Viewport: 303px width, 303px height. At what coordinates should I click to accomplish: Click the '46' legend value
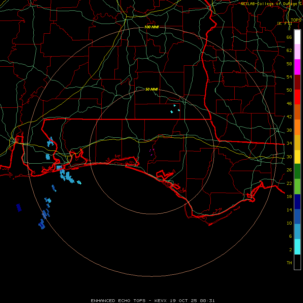289,104
